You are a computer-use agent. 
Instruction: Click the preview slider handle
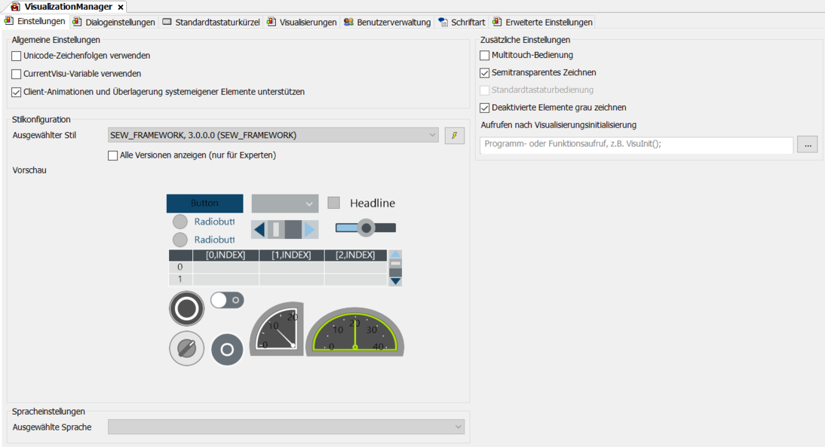tap(366, 228)
